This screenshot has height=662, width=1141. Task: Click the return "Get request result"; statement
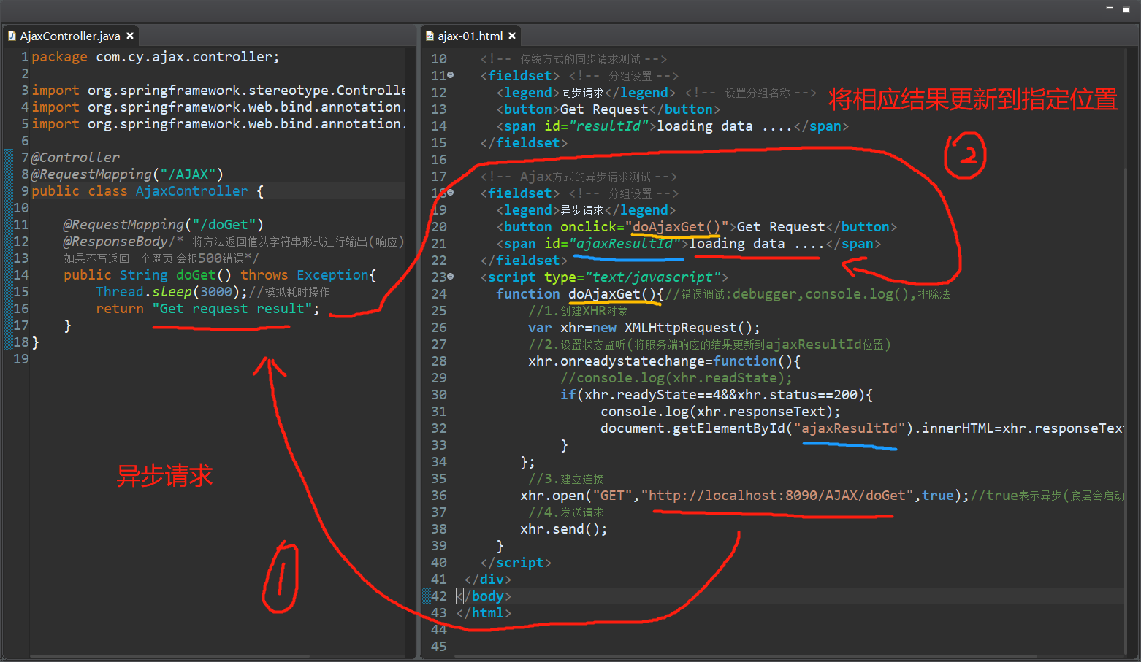(207, 309)
